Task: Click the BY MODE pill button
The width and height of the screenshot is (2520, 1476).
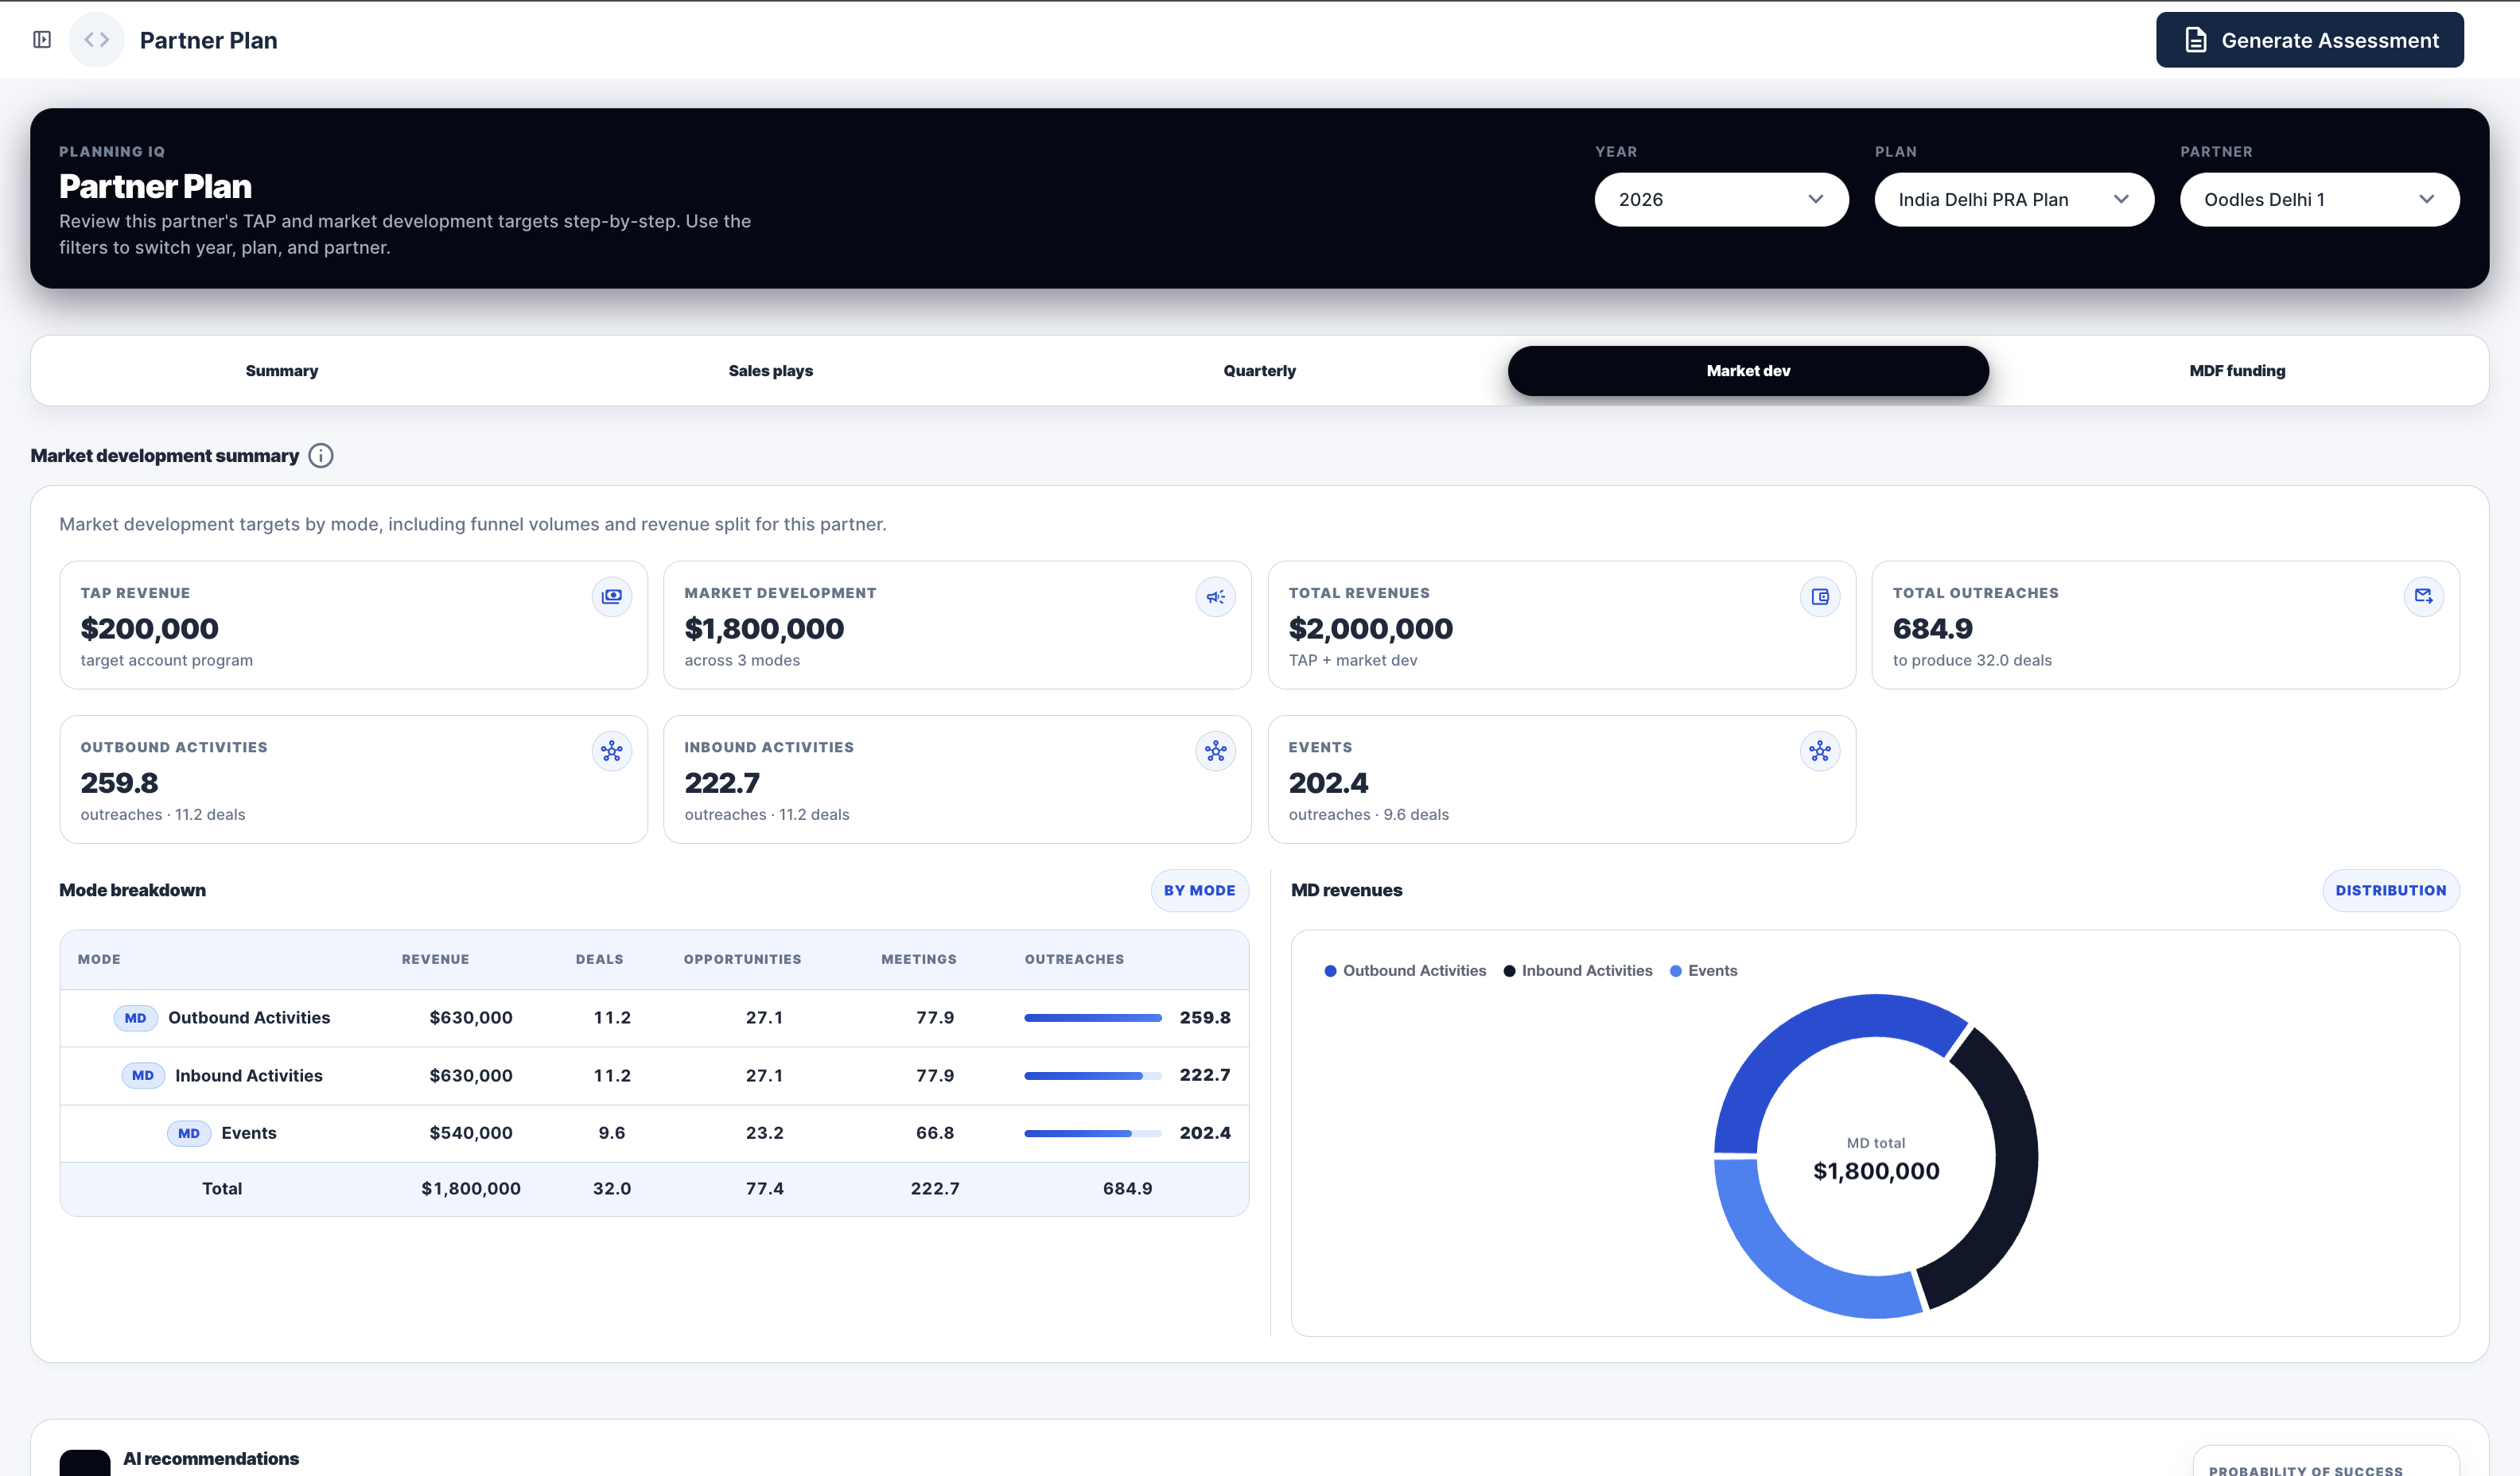Action: (1199, 891)
